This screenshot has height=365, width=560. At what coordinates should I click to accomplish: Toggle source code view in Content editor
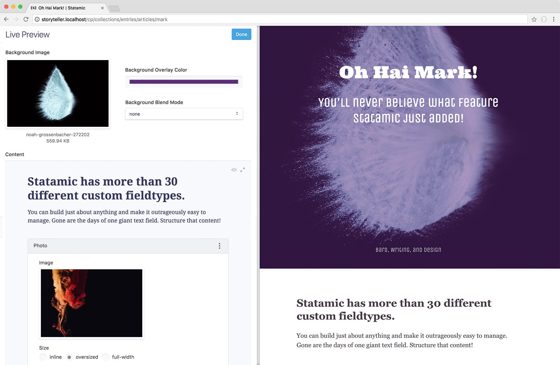234,170
